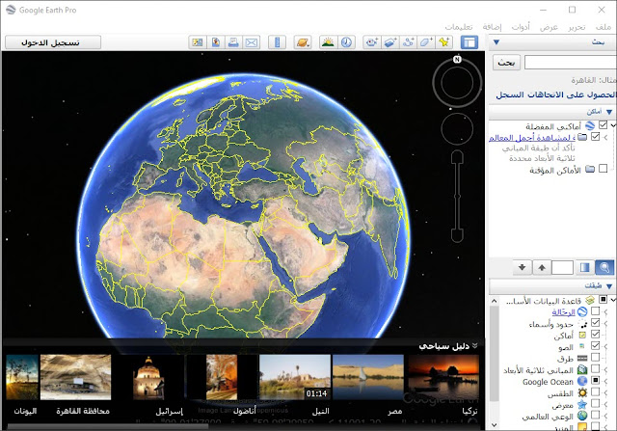Open the تحرير edit menu
Viewport: 617px width, 431px height.
coord(577,27)
